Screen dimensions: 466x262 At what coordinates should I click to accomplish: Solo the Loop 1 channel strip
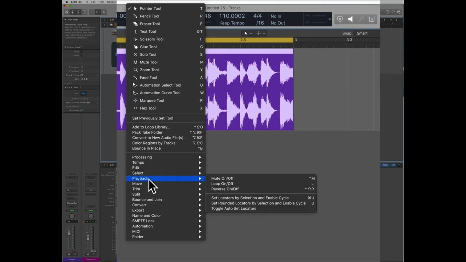(x=75, y=254)
